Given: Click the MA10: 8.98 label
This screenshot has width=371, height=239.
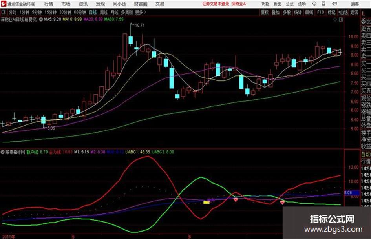Looking at the screenshot, I should pos(72,19).
